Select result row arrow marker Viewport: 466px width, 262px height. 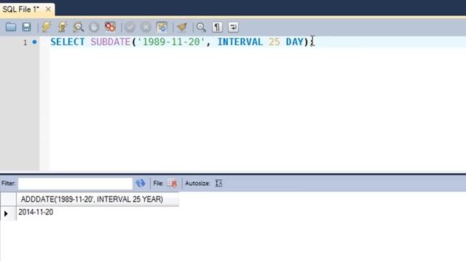tap(6, 213)
